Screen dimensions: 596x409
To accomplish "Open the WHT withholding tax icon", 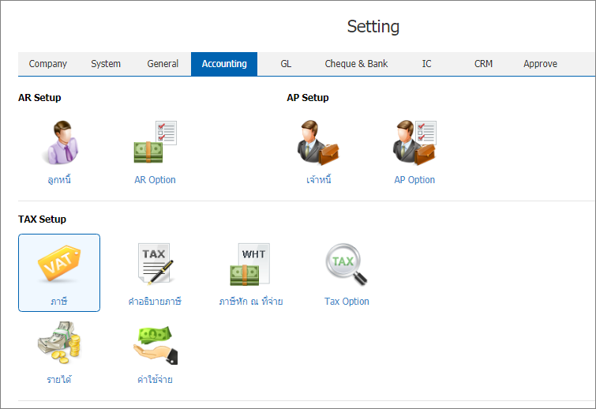I will point(249,265).
